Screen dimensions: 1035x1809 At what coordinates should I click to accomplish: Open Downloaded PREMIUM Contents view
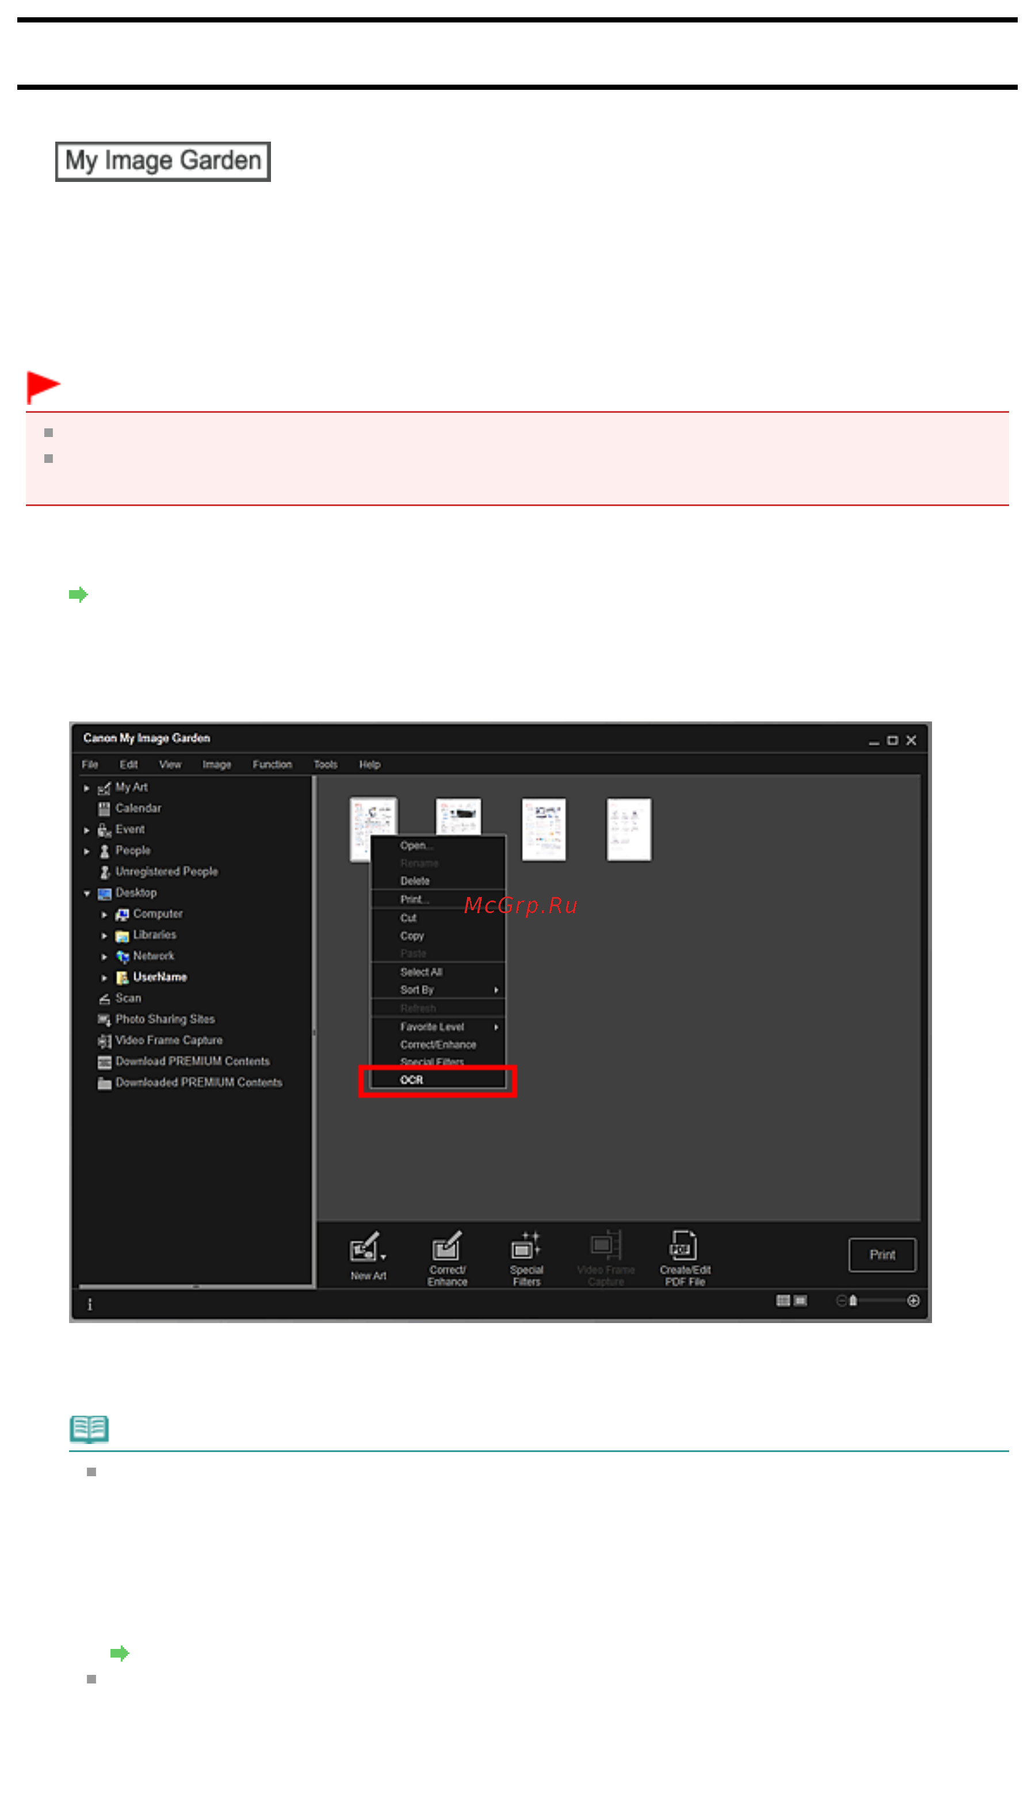[199, 1083]
